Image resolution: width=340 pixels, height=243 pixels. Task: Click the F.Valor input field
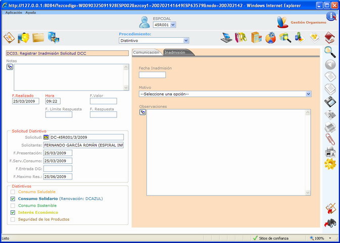(x=104, y=101)
